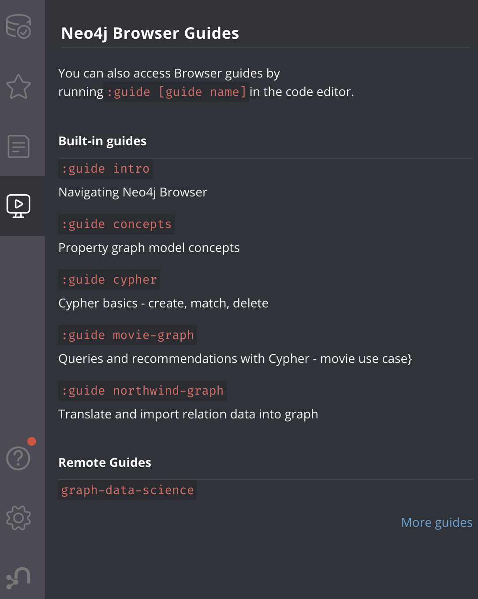This screenshot has height=599, width=478.
Task: Launch the graph-data-science remote guide
Action: (x=127, y=490)
